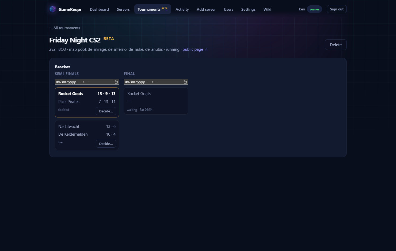Image resolution: width=396 pixels, height=251 pixels.
Task: Select Rocket Goats in semi-final card
Action: pos(71,94)
